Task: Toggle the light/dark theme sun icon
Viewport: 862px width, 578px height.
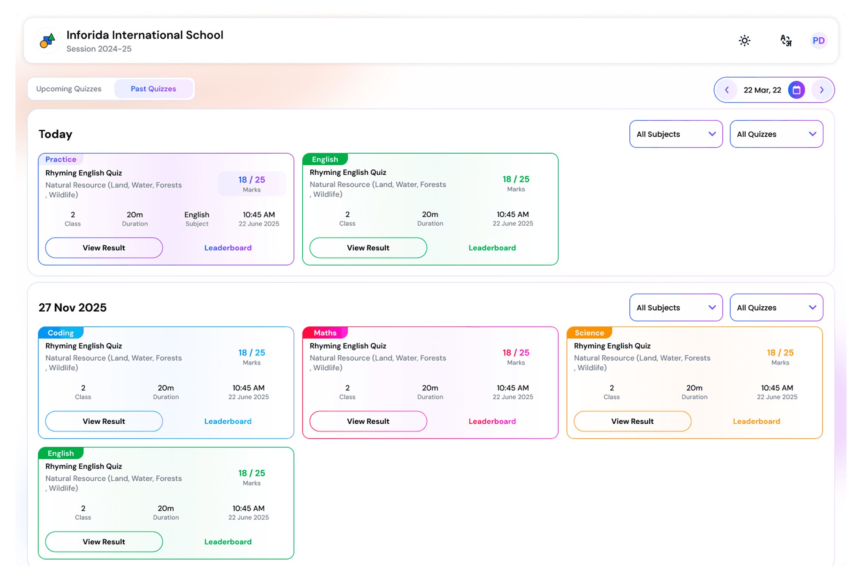Action: pos(744,41)
